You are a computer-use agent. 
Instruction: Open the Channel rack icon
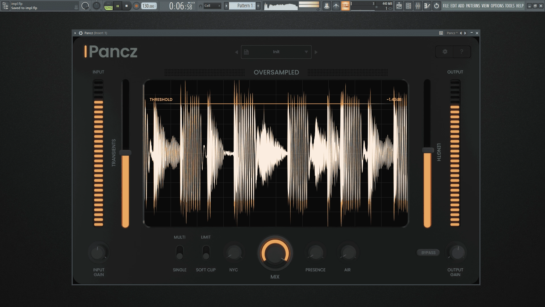coord(408,6)
